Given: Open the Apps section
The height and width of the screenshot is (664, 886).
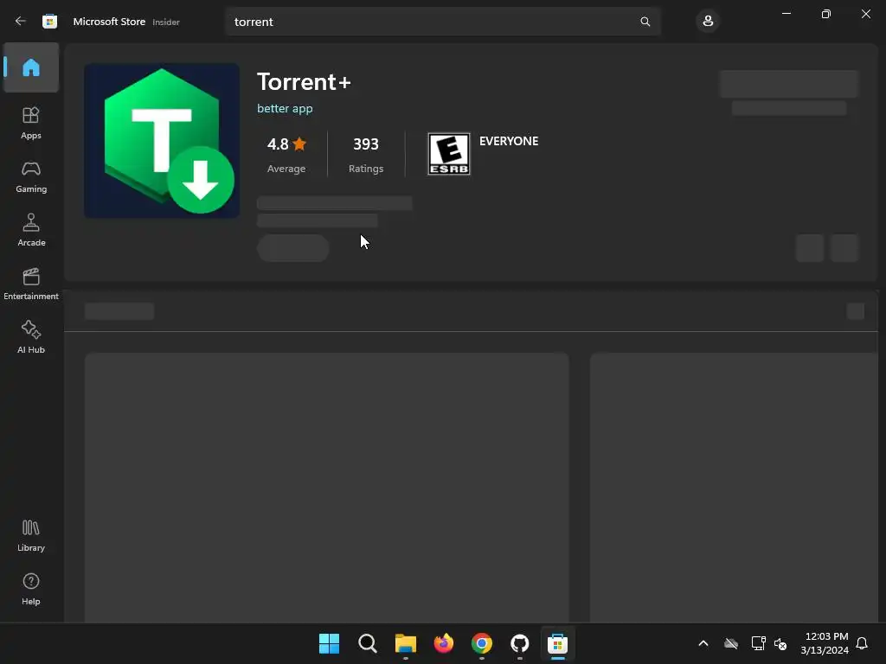Looking at the screenshot, I should pos(31,123).
